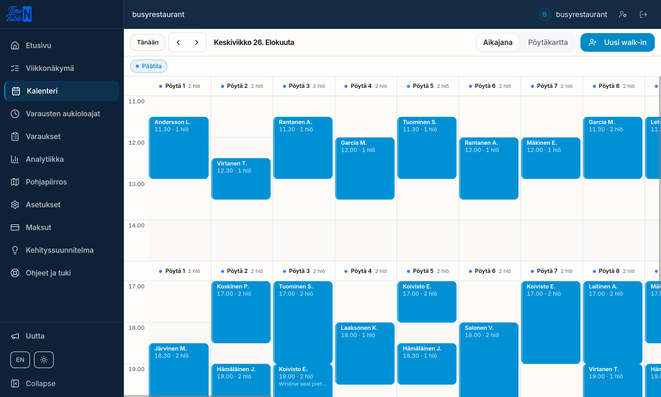Toggle the Päätila area filter chip
The width and height of the screenshot is (661, 397).
(x=148, y=66)
